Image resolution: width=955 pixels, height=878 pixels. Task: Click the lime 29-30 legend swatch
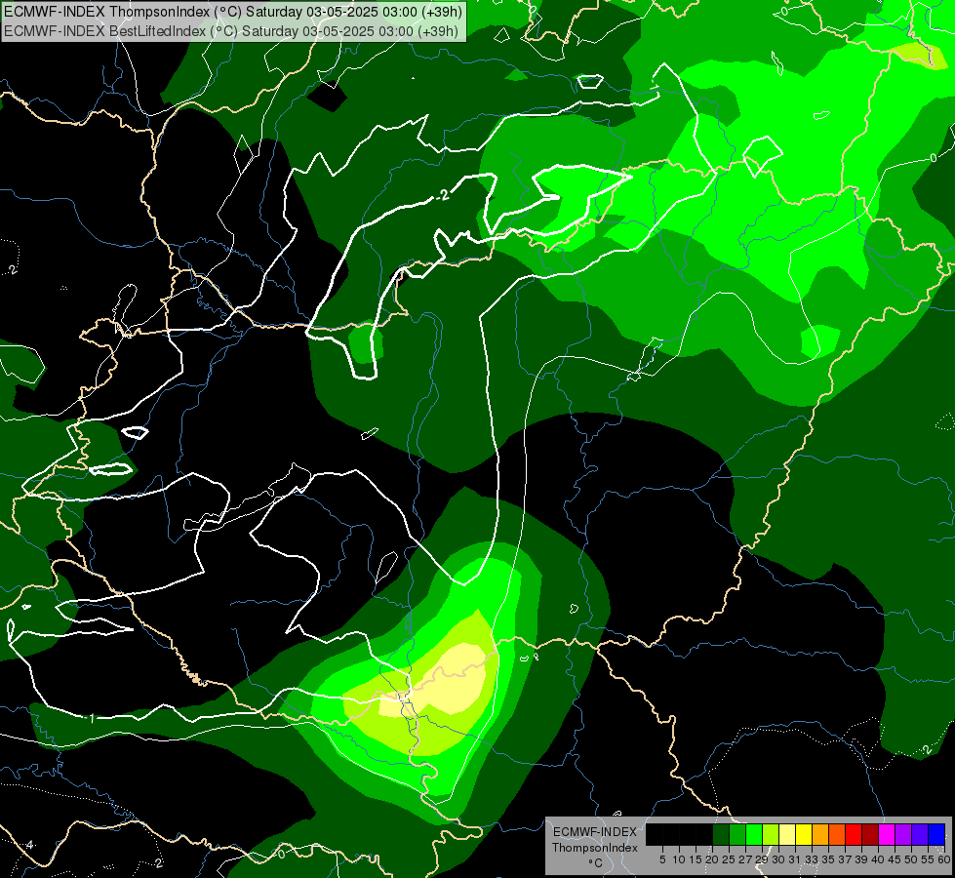[x=771, y=834]
